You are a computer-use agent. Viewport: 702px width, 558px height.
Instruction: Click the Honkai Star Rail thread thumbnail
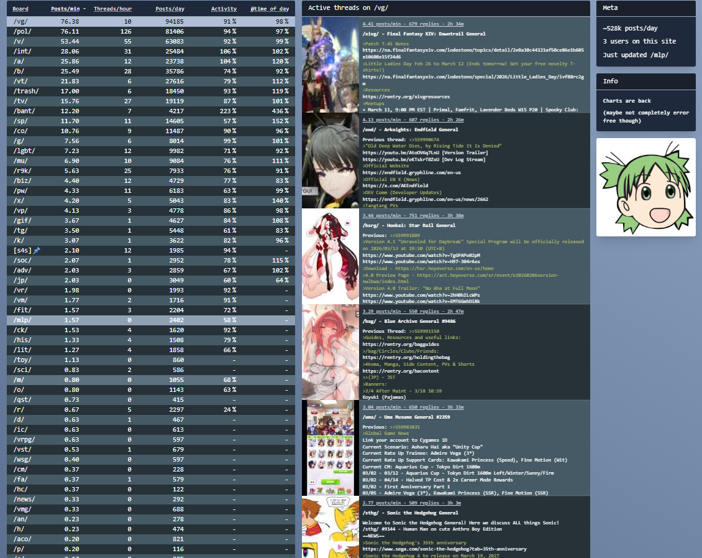pos(330,256)
